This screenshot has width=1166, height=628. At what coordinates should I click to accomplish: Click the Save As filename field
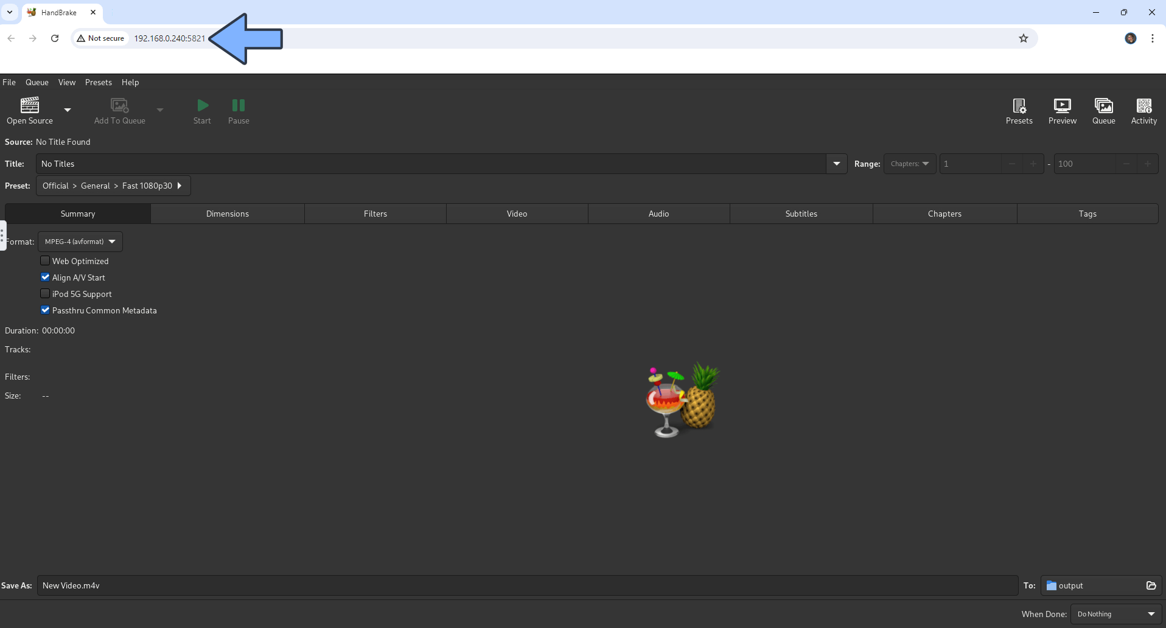click(528, 585)
